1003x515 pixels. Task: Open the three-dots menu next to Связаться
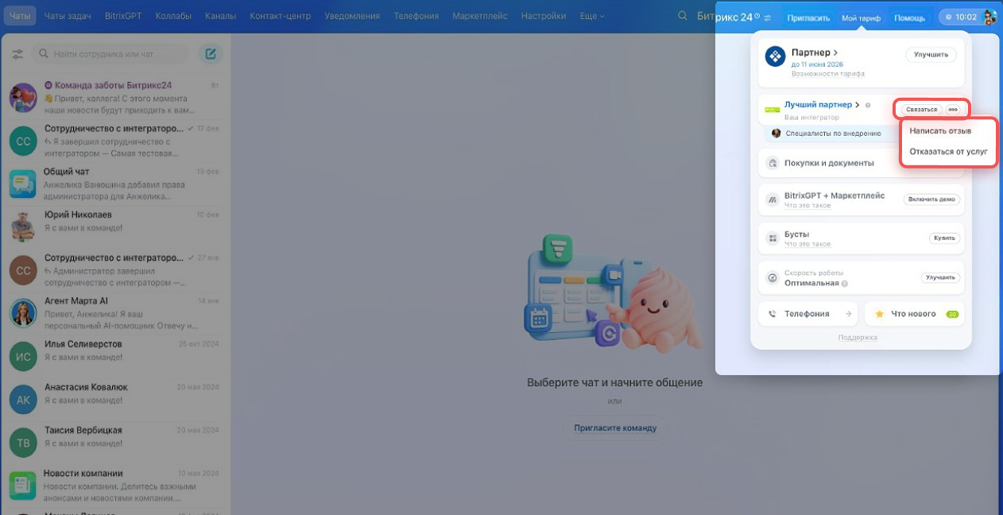[953, 110]
